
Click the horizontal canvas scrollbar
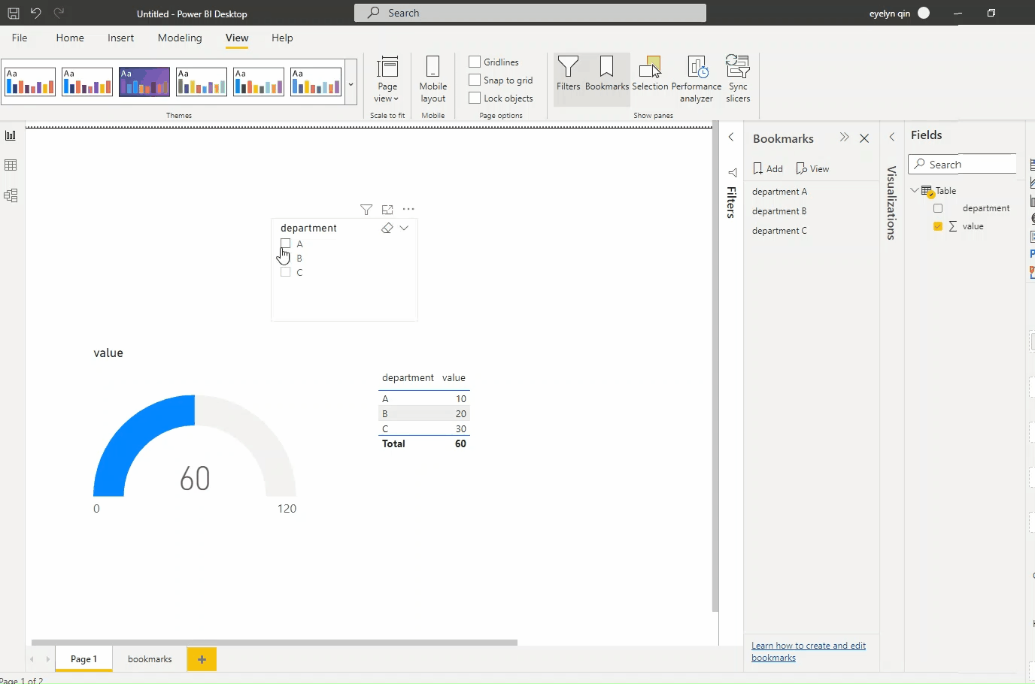(275, 643)
